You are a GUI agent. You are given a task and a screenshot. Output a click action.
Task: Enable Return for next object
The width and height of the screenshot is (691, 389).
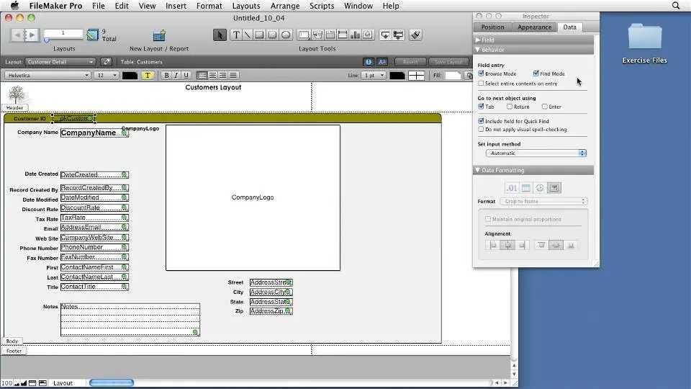[510, 107]
